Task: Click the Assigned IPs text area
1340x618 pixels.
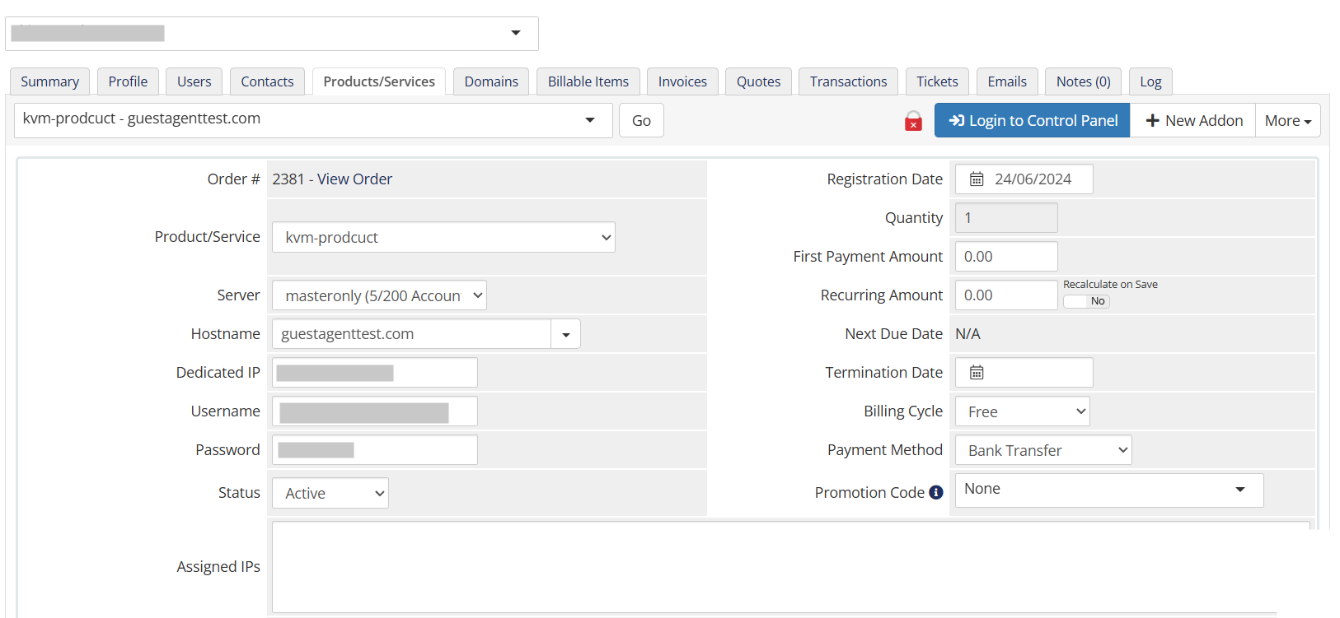Action: pos(790,567)
